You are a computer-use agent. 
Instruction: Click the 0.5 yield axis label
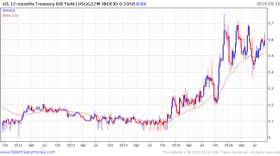click(x=271, y=56)
